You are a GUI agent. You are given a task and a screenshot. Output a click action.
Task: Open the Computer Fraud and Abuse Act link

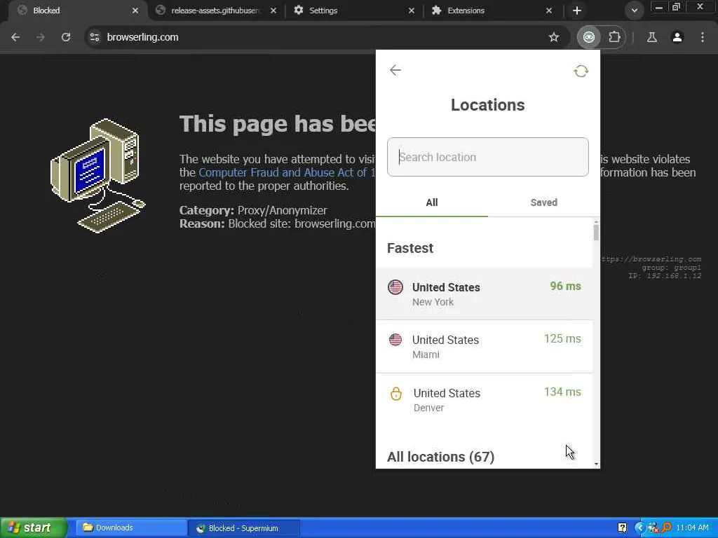287,172
